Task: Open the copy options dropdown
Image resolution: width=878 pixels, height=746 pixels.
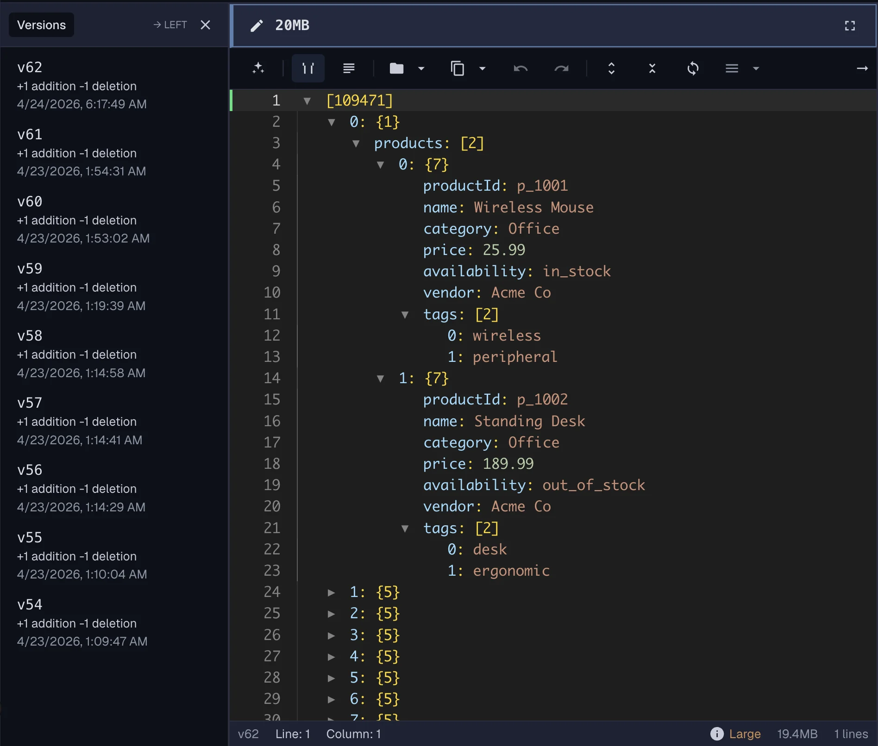Action: tap(482, 68)
